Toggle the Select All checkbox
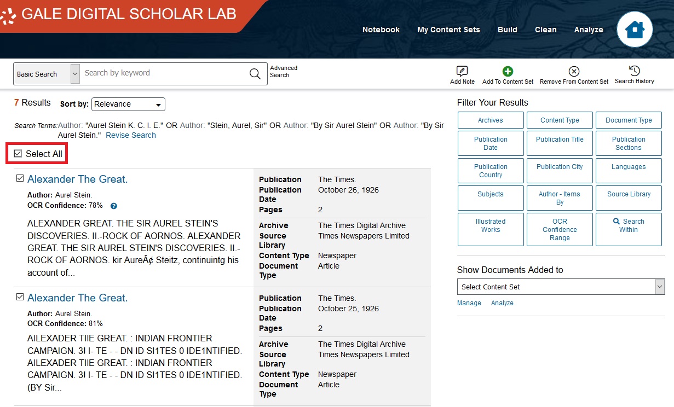 pyautogui.click(x=18, y=153)
